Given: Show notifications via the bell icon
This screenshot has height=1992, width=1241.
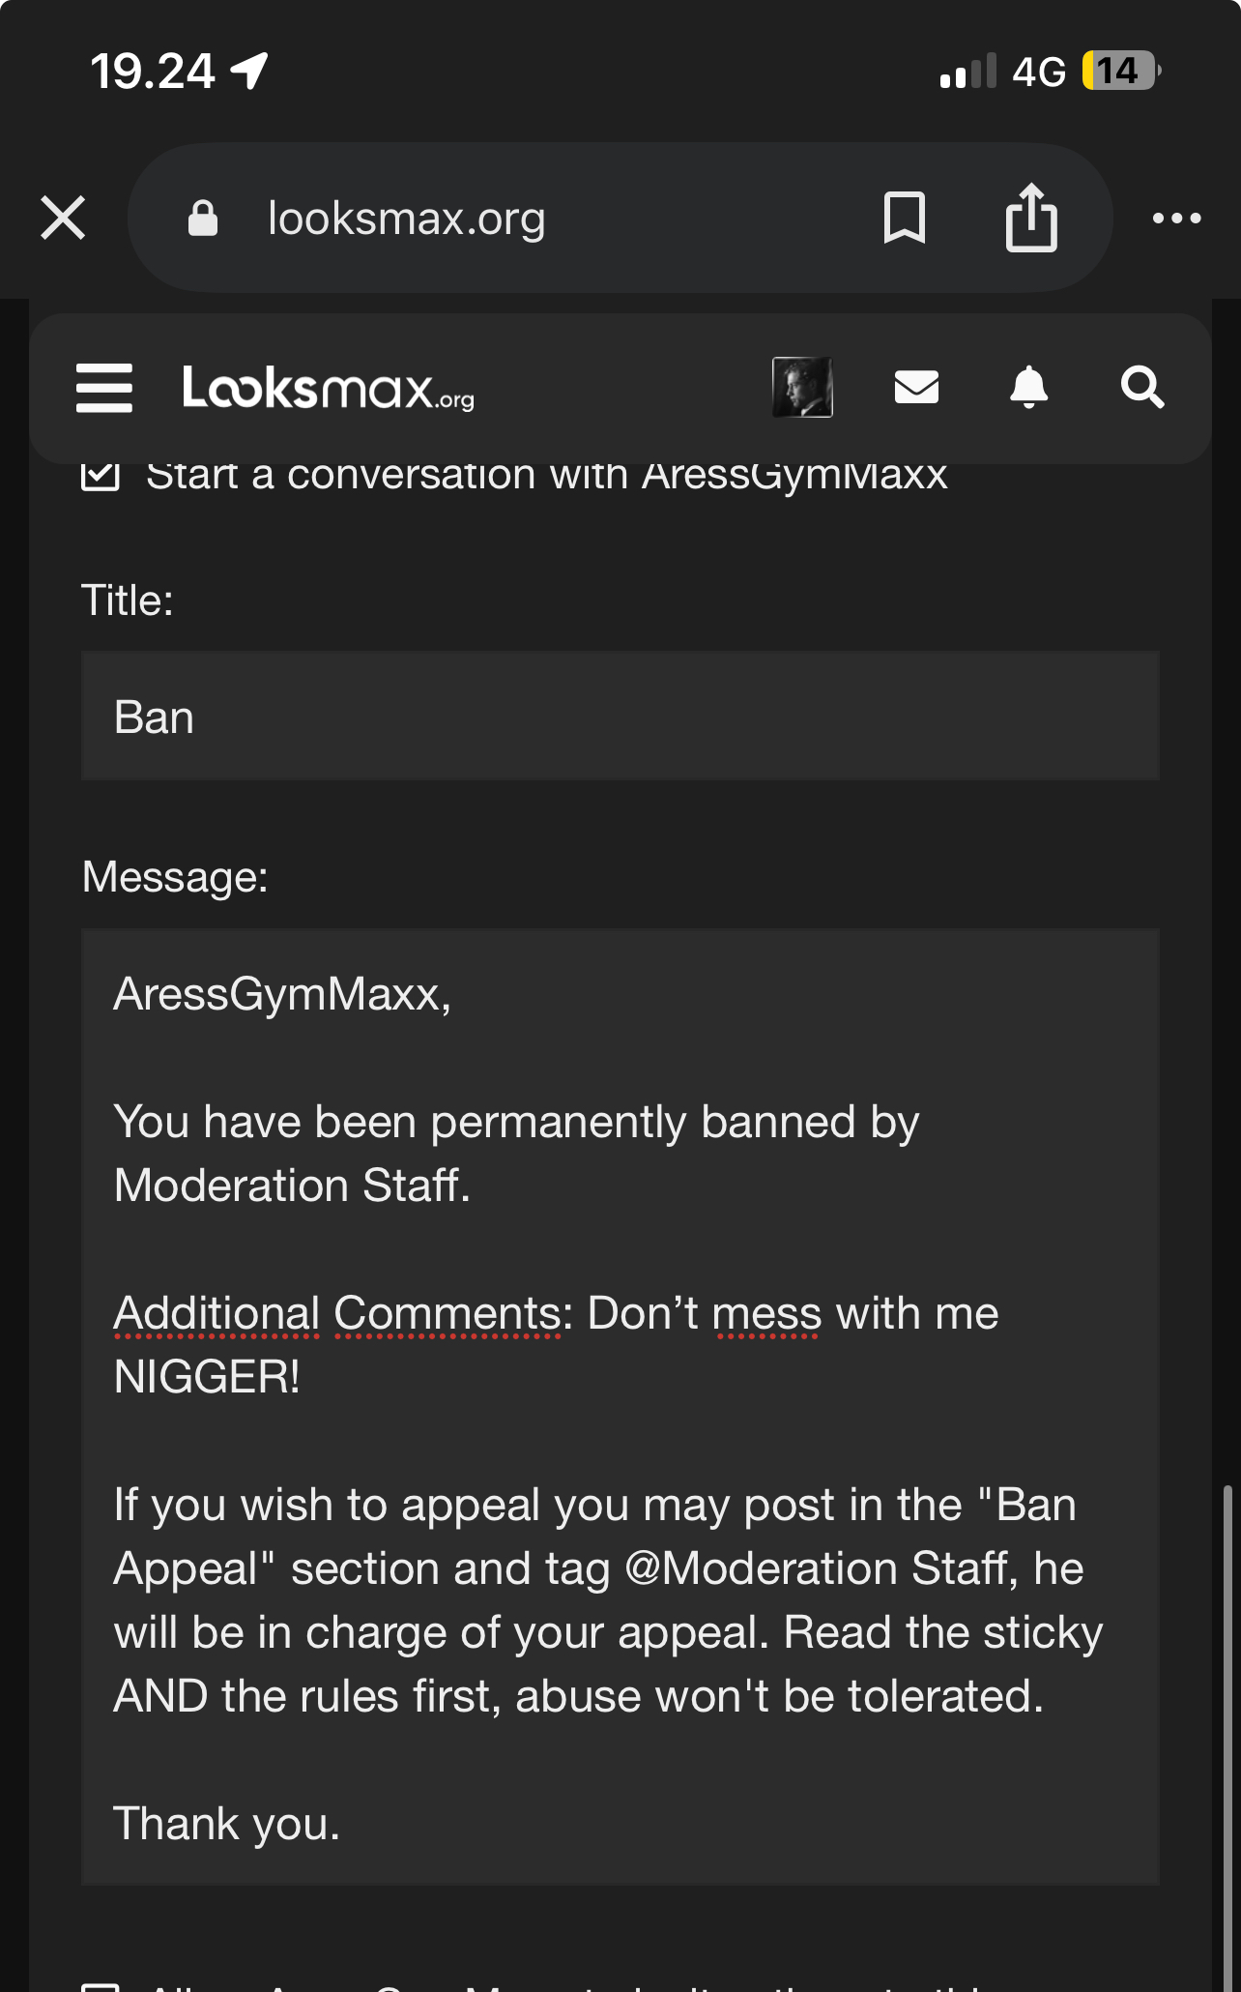Looking at the screenshot, I should [1028, 387].
